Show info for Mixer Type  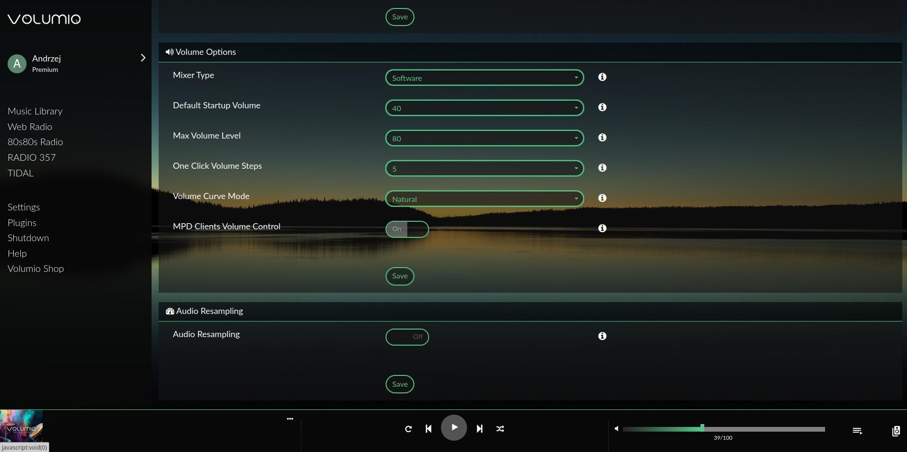click(602, 77)
